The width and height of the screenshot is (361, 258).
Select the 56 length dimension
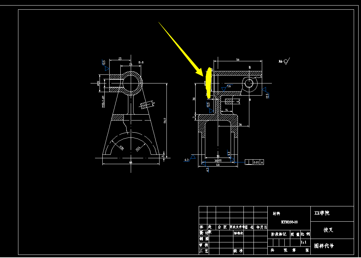pos(238,60)
